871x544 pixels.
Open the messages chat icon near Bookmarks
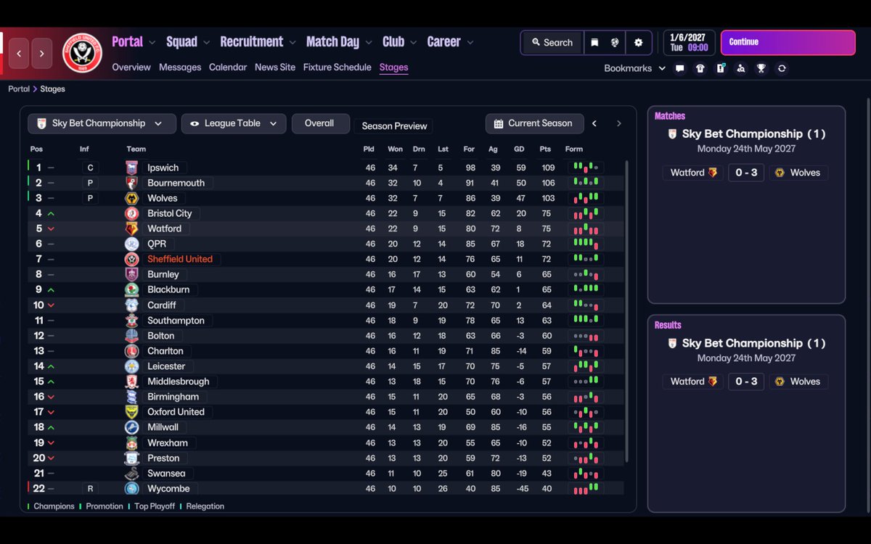[x=679, y=67]
